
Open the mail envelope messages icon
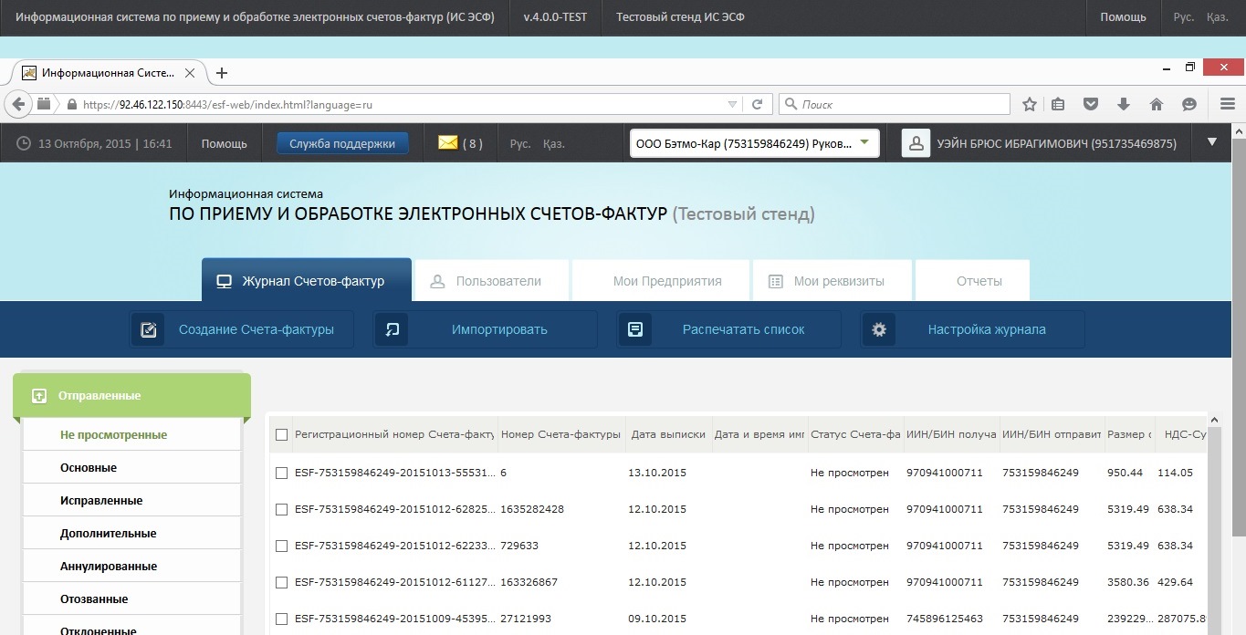tap(447, 142)
